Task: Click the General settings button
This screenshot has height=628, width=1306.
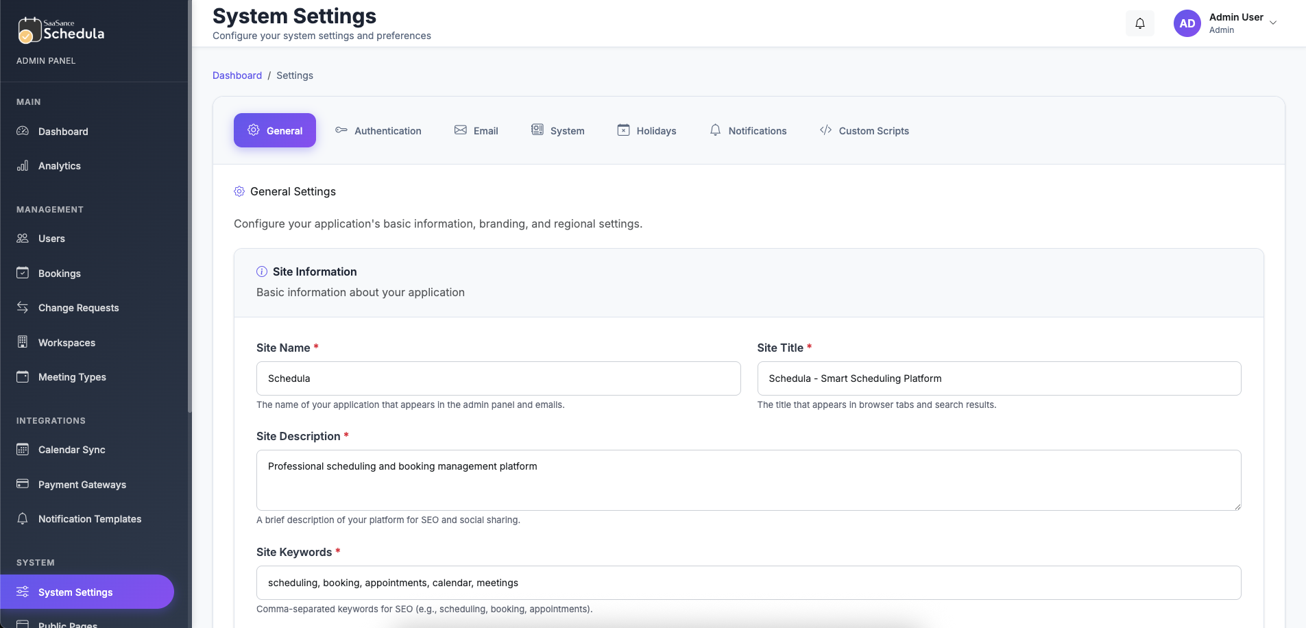Action: click(x=274, y=130)
